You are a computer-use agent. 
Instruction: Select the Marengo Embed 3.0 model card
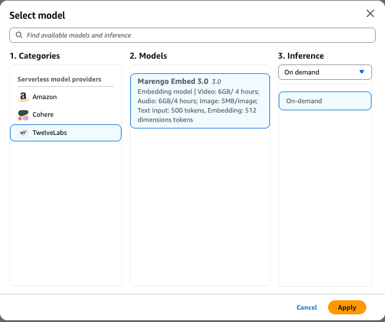(x=200, y=101)
